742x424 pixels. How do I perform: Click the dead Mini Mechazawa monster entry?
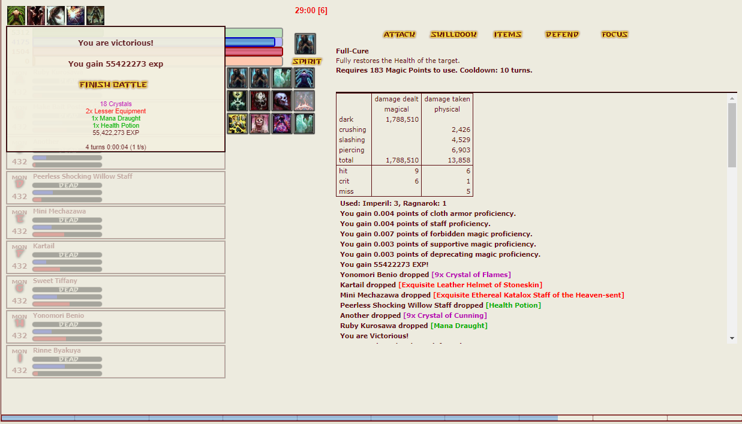point(116,222)
